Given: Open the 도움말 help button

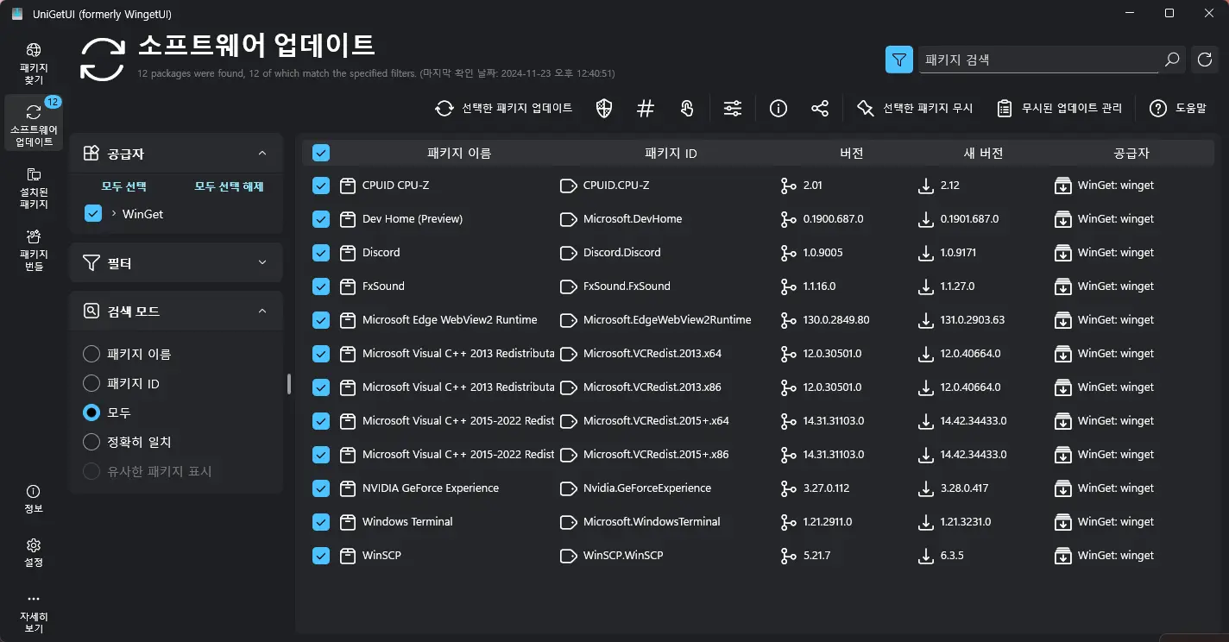Looking at the screenshot, I should coord(1177,108).
